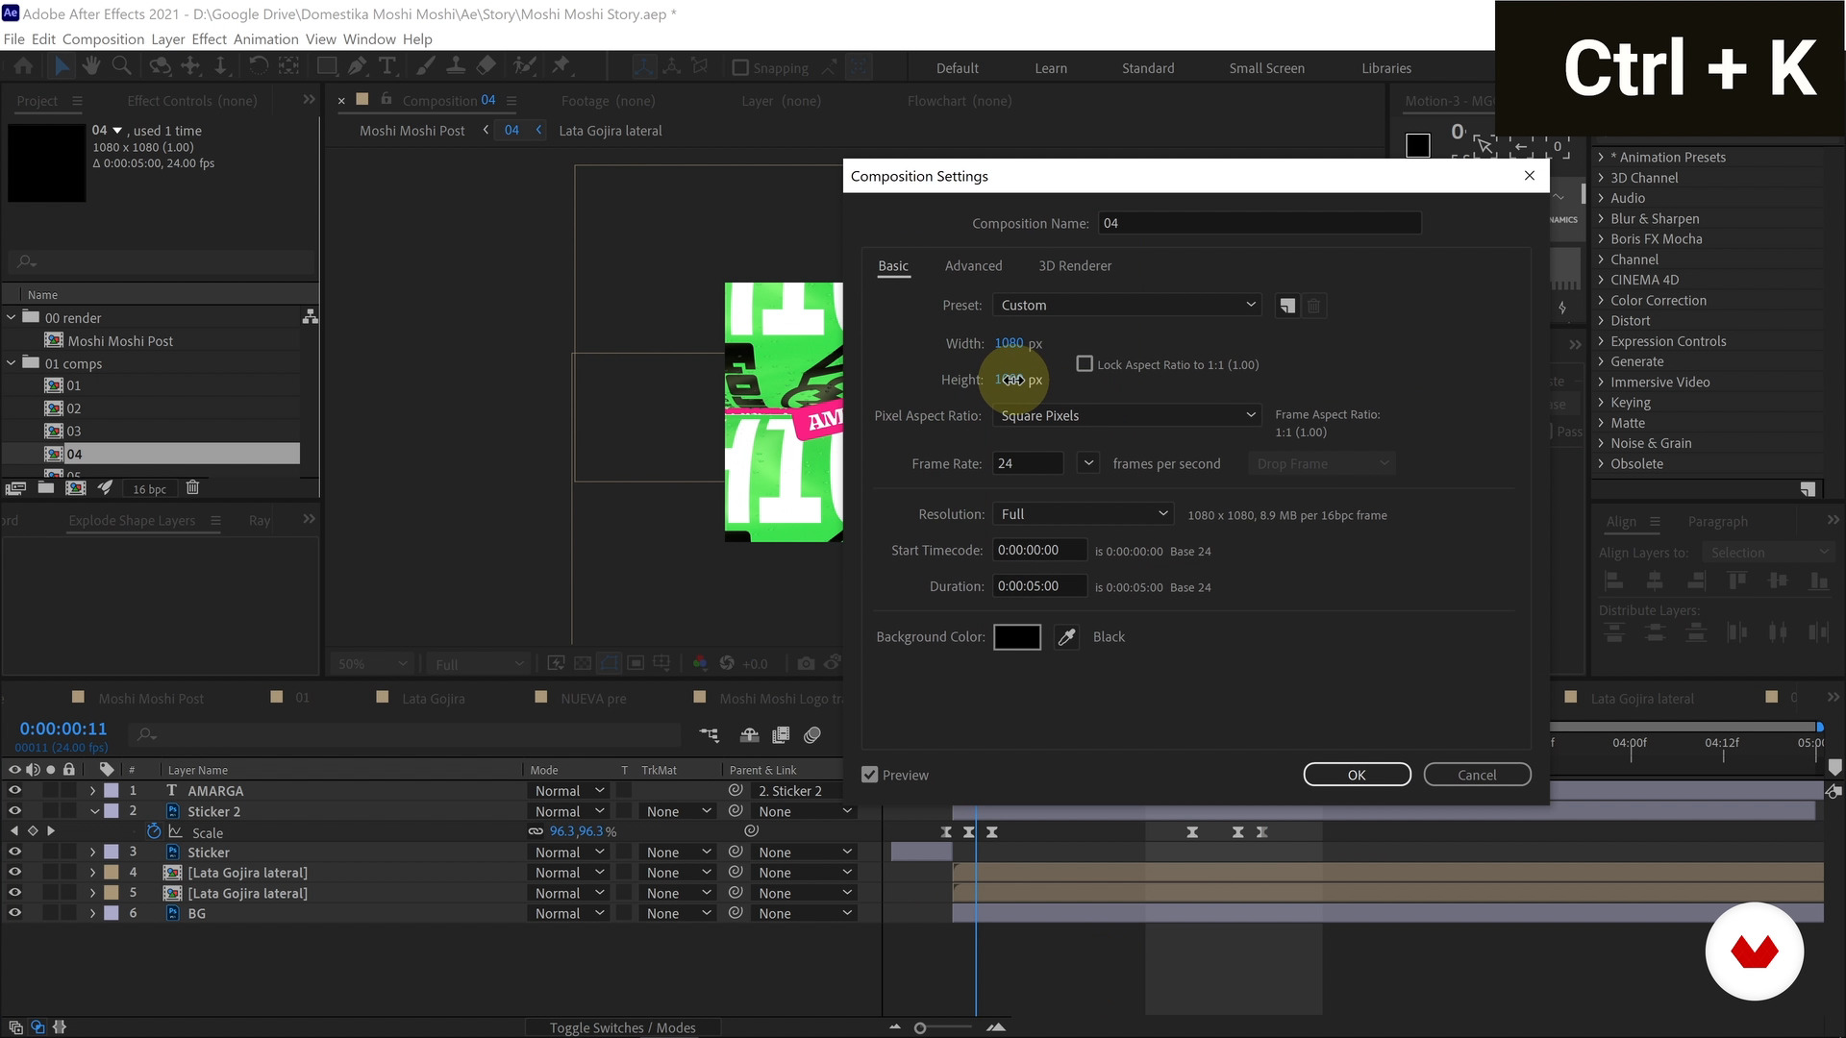The width and height of the screenshot is (1846, 1038).
Task: Select composition 03 in Project panel
Action: pyautogui.click(x=74, y=431)
